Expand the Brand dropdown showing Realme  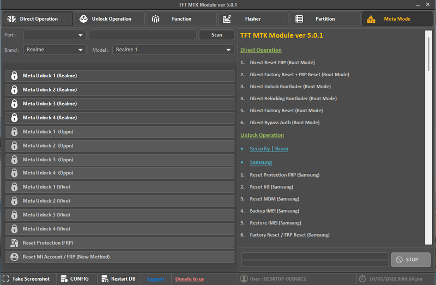click(55, 50)
